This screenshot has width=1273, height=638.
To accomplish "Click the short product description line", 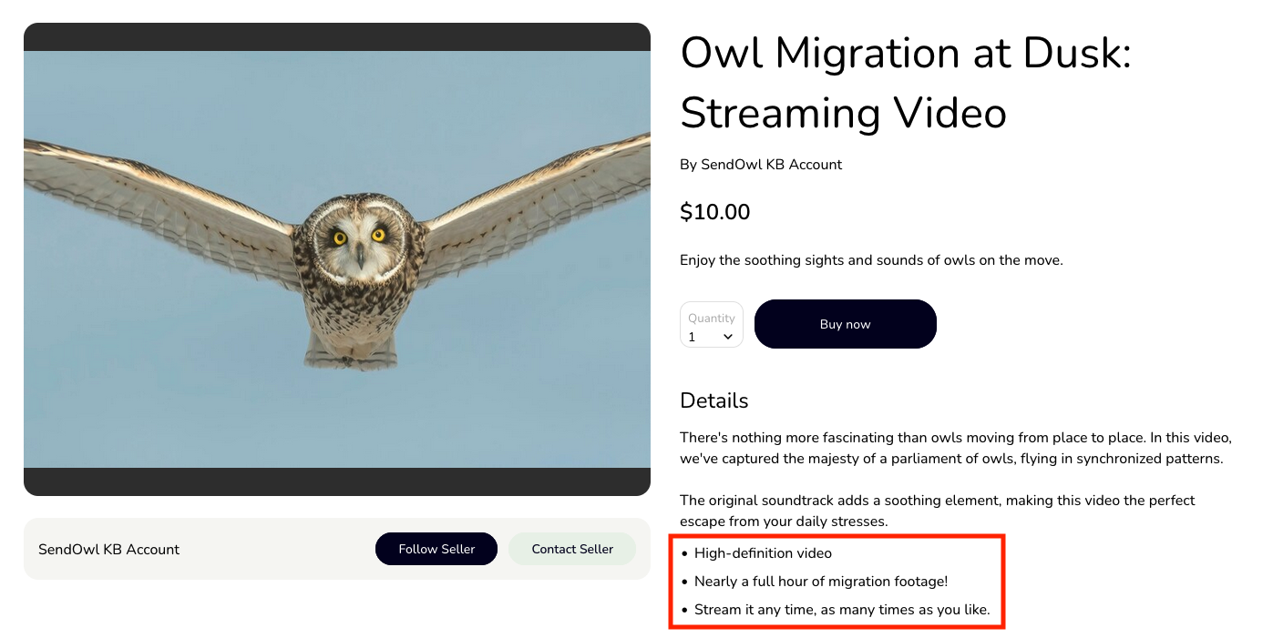I will click(871, 260).
